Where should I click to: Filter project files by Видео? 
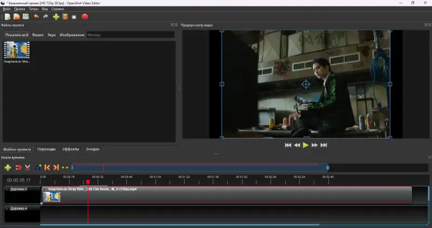(38, 35)
